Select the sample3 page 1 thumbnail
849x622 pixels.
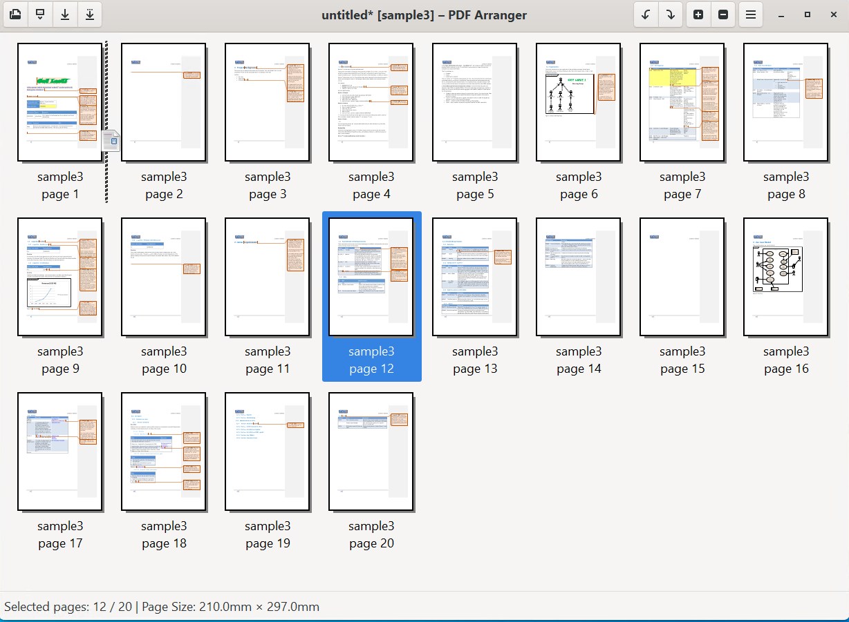(x=60, y=102)
